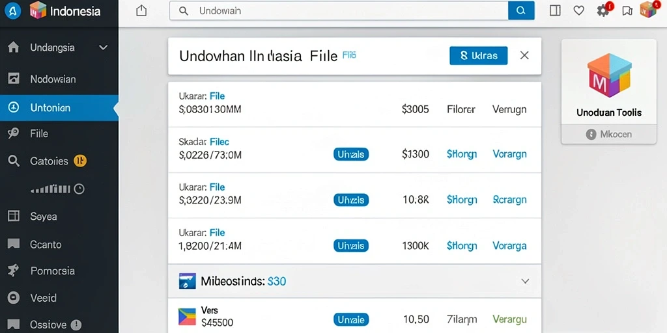This screenshot has width=667, height=333.
Task: Click small blue Fli5 link in header
Action: (349, 55)
